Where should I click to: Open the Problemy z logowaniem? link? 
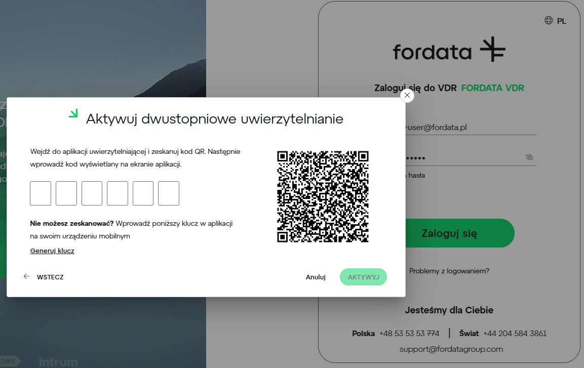[x=449, y=271]
